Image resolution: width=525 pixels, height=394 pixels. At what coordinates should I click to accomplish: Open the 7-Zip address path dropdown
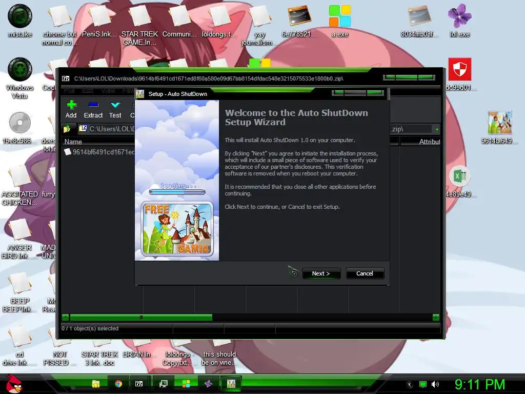coord(437,129)
